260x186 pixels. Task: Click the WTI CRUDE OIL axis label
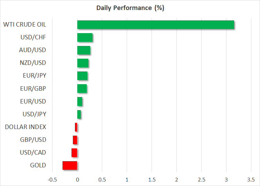click(25, 25)
